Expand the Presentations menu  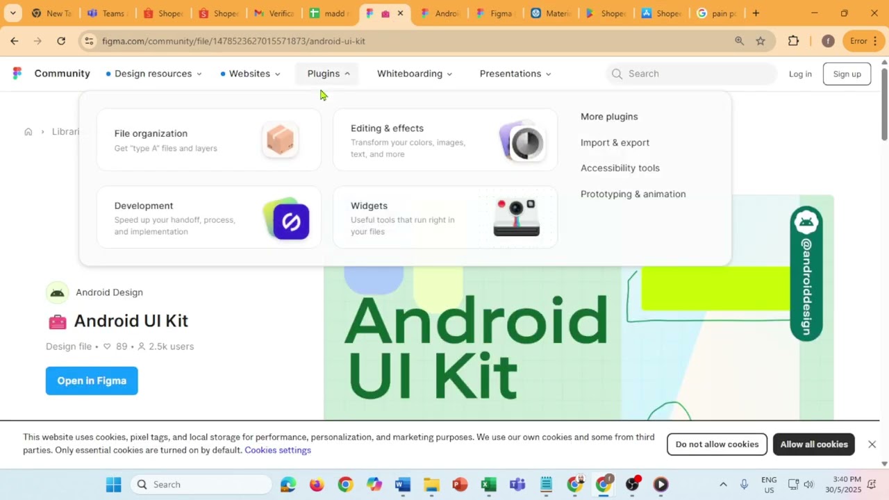click(x=515, y=74)
